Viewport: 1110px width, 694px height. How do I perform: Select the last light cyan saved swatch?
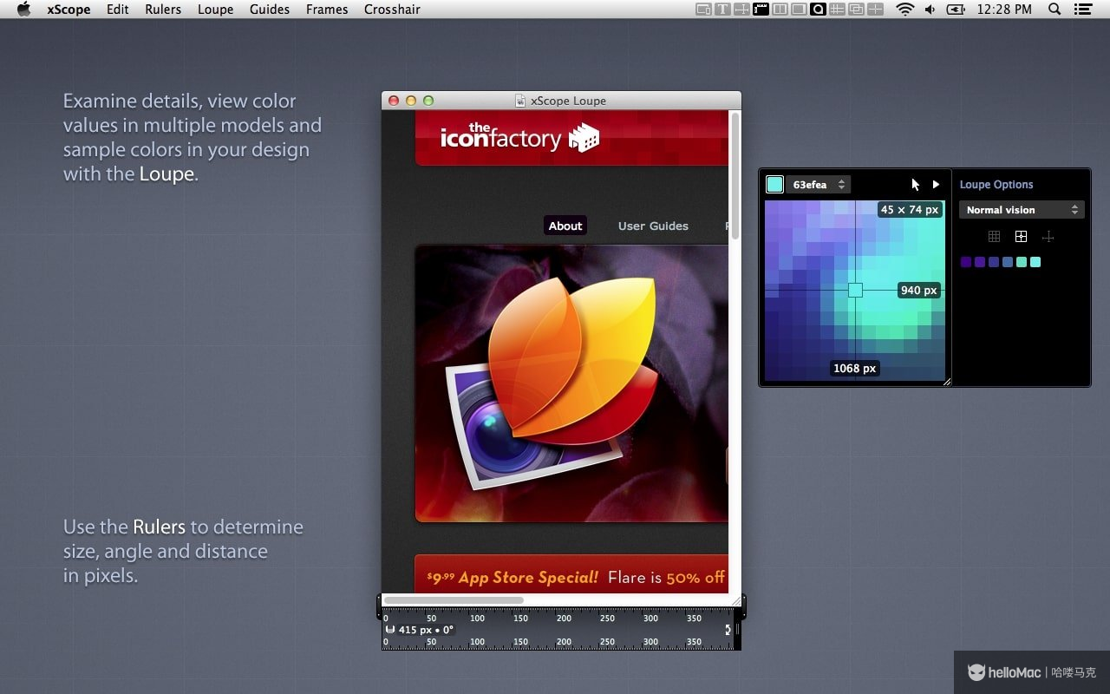pyautogui.click(x=1035, y=262)
